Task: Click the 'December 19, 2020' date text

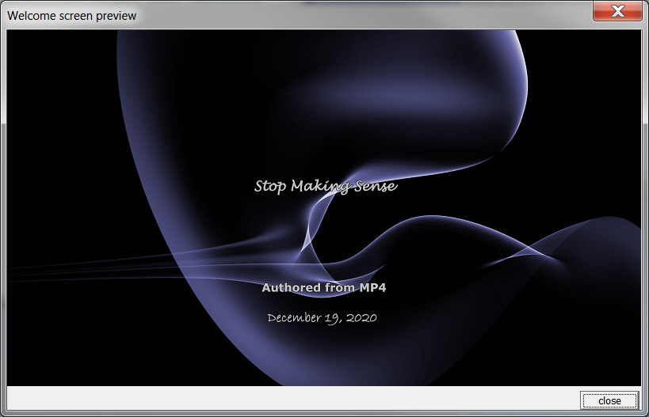Action: click(x=322, y=318)
